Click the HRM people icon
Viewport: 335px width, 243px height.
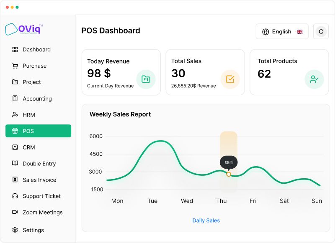(15, 114)
